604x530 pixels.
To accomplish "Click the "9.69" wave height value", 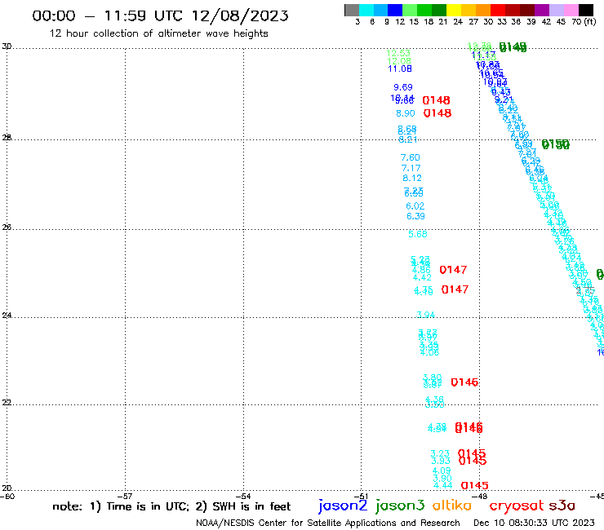I will pos(403,87).
